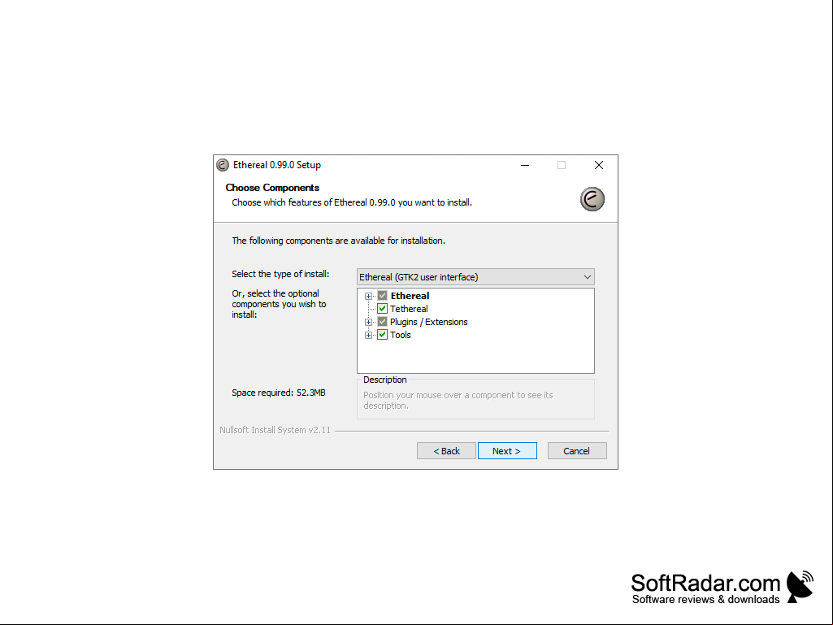
Task: Click the Description box text
Action: (x=458, y=400)
